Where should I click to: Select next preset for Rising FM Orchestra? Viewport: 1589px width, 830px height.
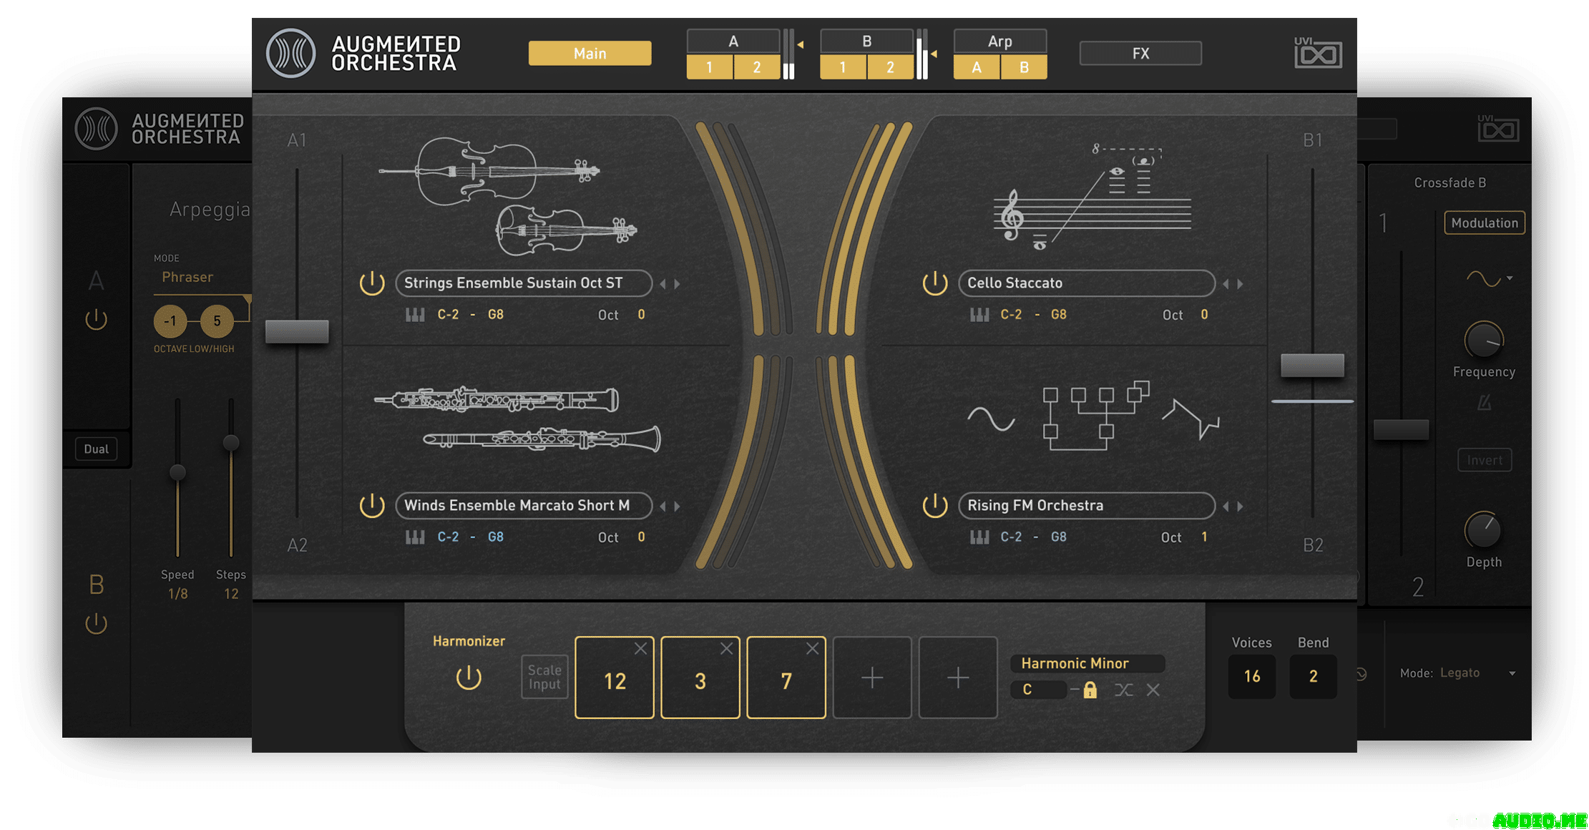1240,507
